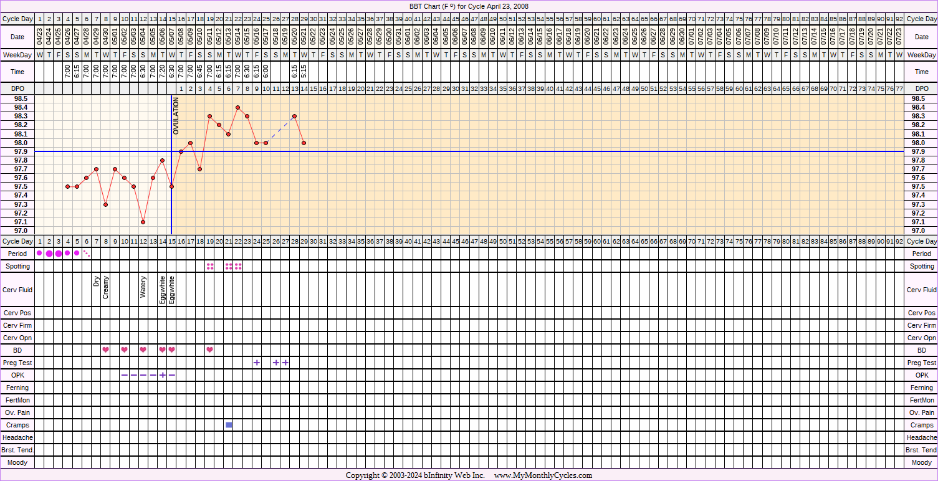This screenshot has height=481, width=938.
Task: Click the 98.4 peak temperature point on cycle day 22
Action: tap(238, 107)
